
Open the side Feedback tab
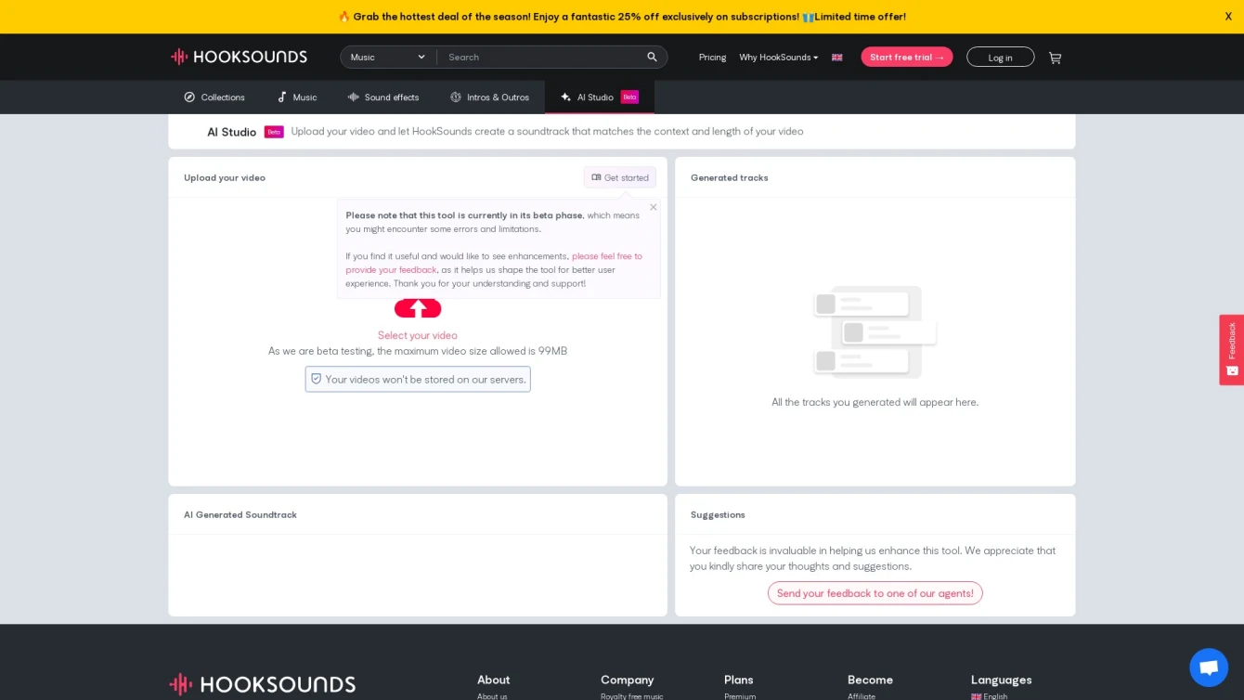click(1231, 349)
